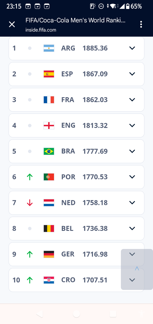Viewport: 153px width, 324px height.
Task: Tap the Android home navigation button
Action: point(76,314)
